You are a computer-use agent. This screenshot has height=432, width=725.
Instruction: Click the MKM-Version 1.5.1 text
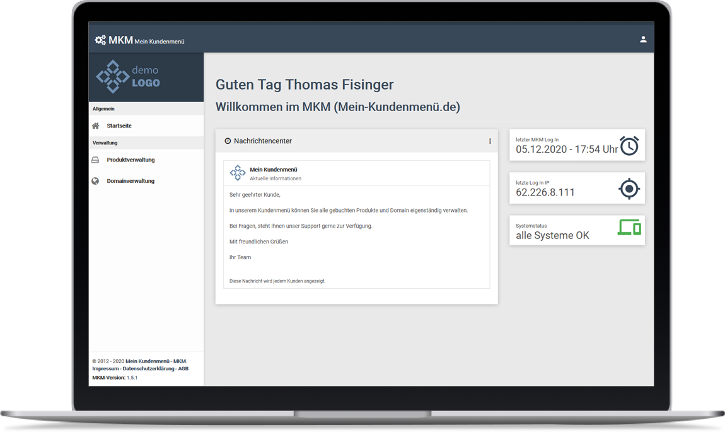click(x=115, y=378)
